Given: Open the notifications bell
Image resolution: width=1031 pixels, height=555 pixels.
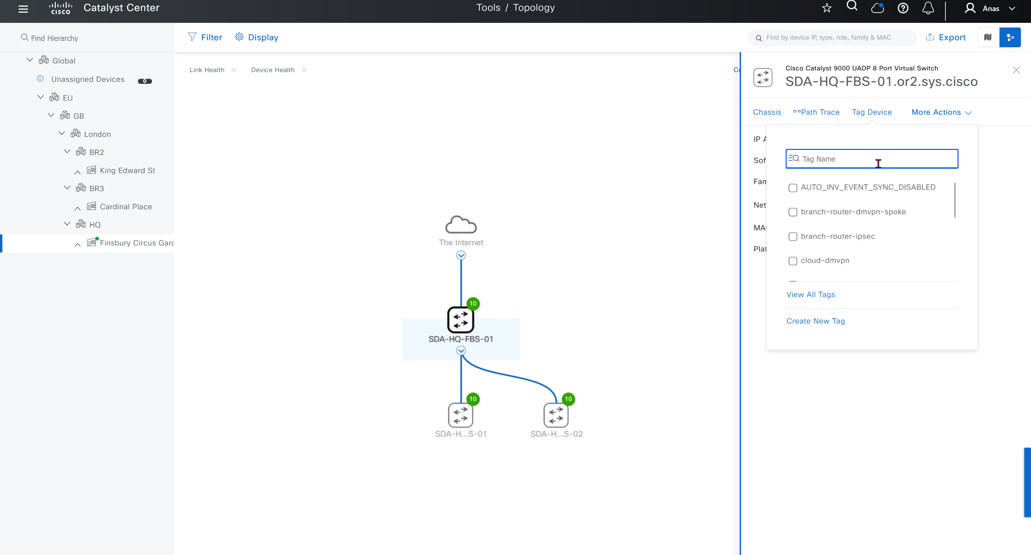Looking at the screenshot, I should pyautogui.click(x=928, y=8).
